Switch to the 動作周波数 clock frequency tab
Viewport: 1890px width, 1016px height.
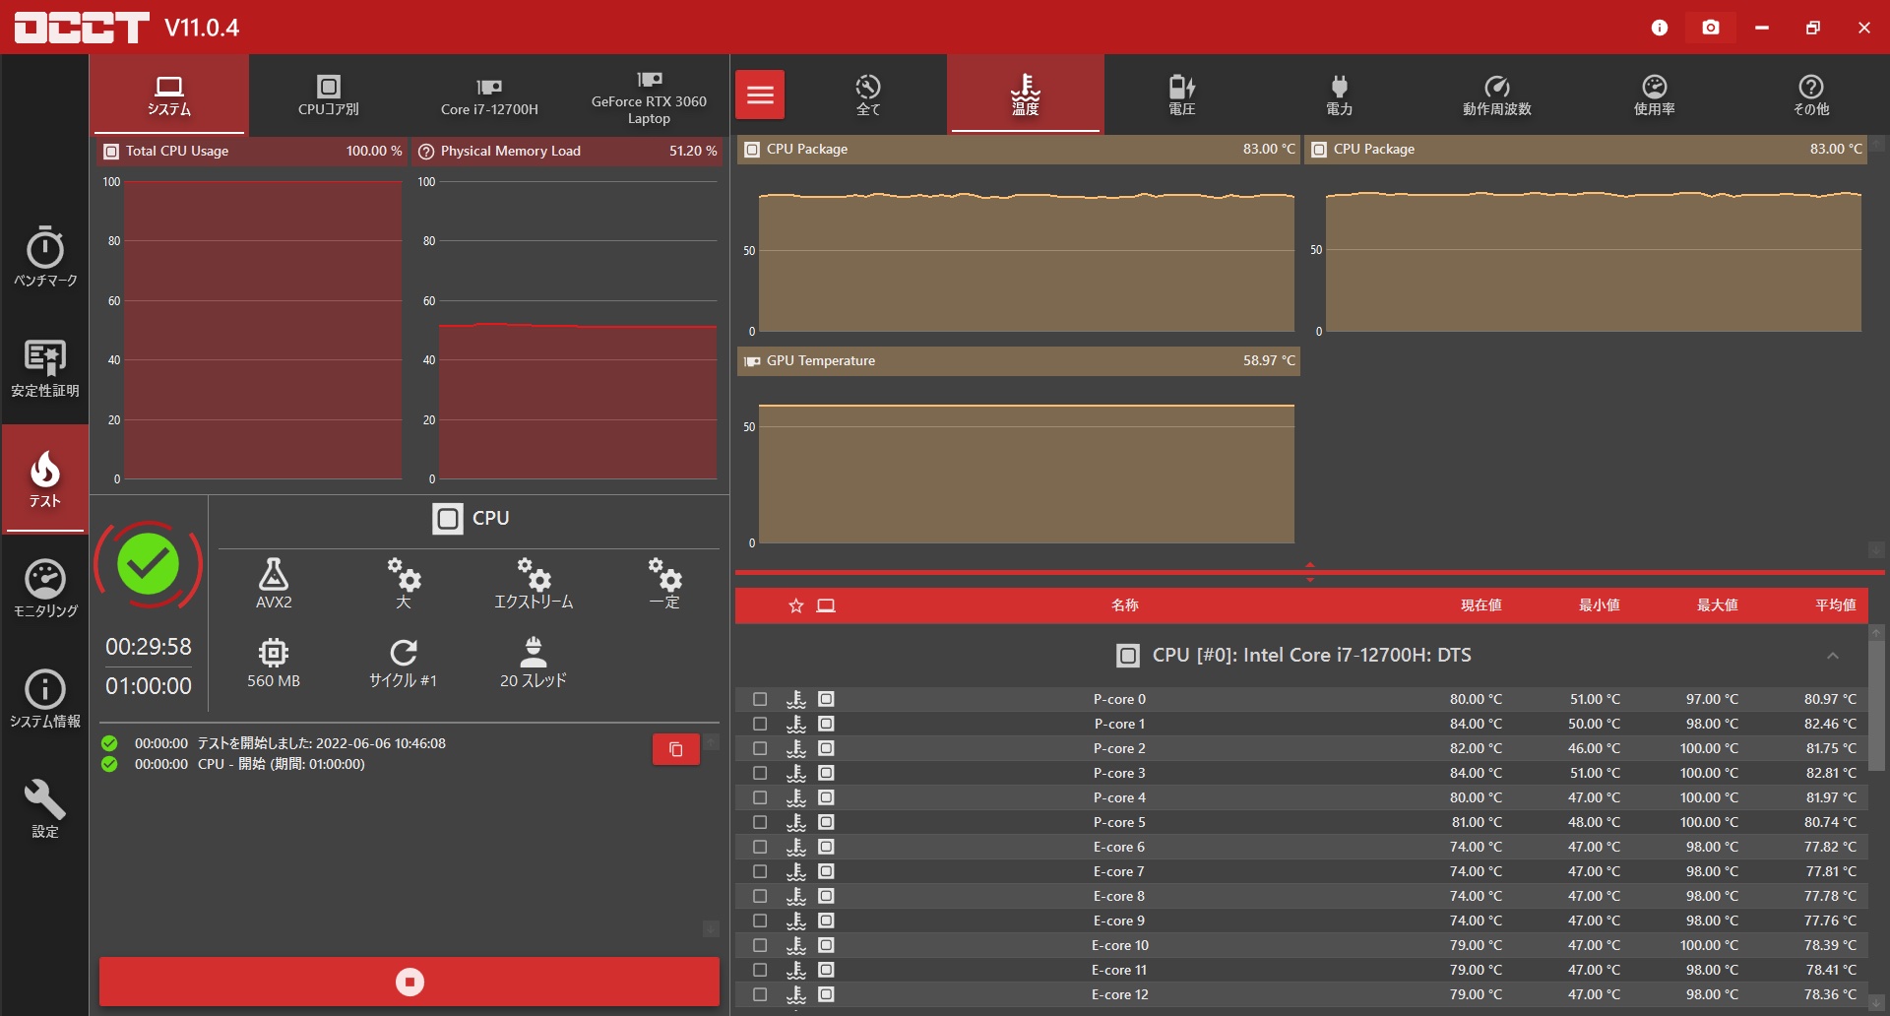(x=1497, y=95)
